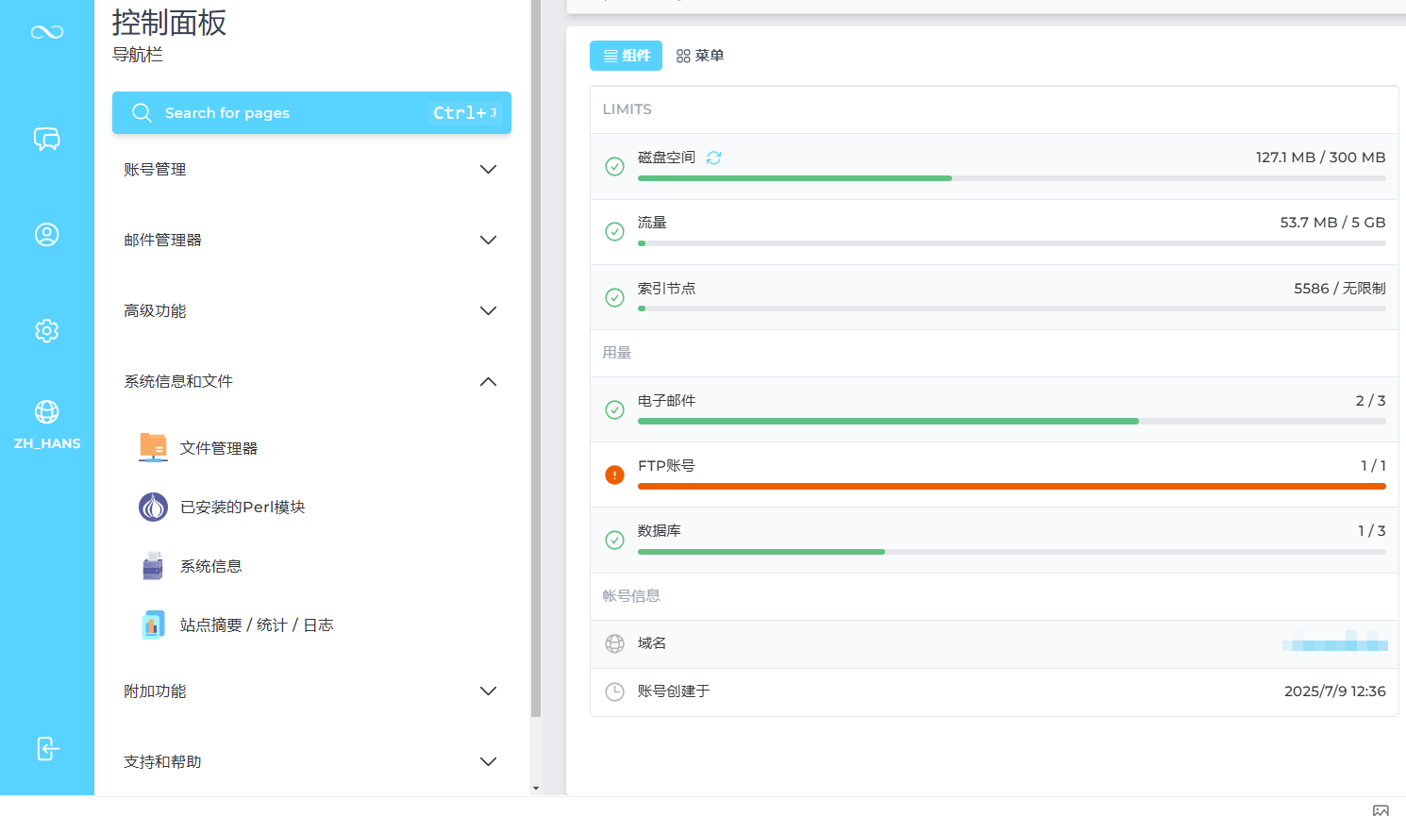Screen dimensions: 1406x816
Task: Click the Perl onion icon for 已安装的Perl模块
Action: [153, 507]
